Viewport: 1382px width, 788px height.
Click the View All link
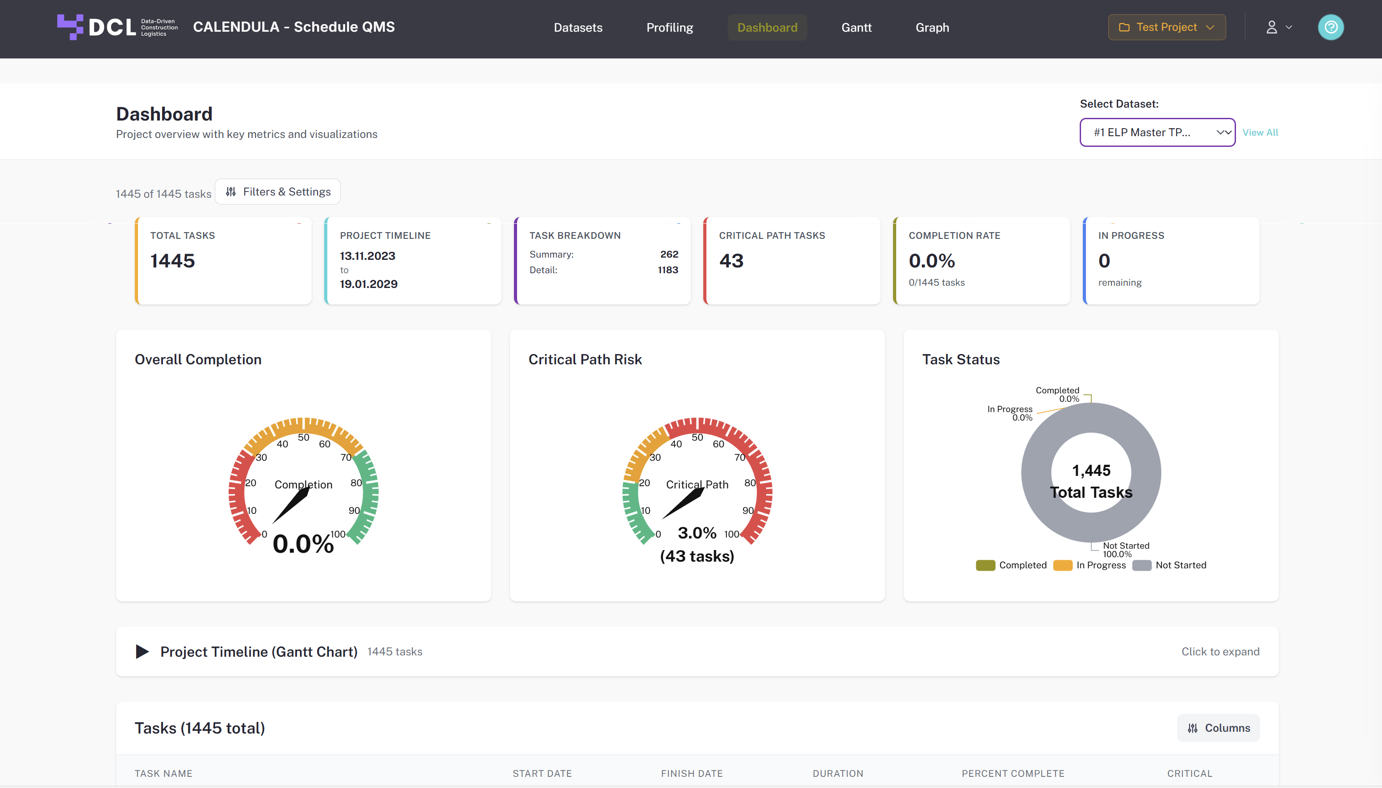[1260, 133]
